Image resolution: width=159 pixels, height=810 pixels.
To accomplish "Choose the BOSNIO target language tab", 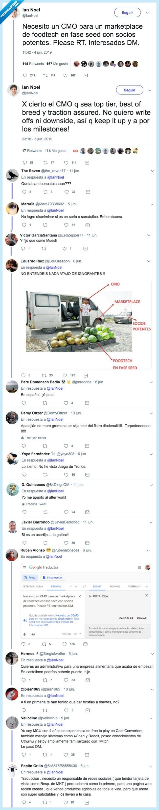I will [97, 586].
